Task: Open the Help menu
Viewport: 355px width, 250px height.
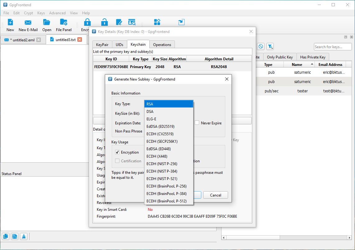Action: point(86,13)
